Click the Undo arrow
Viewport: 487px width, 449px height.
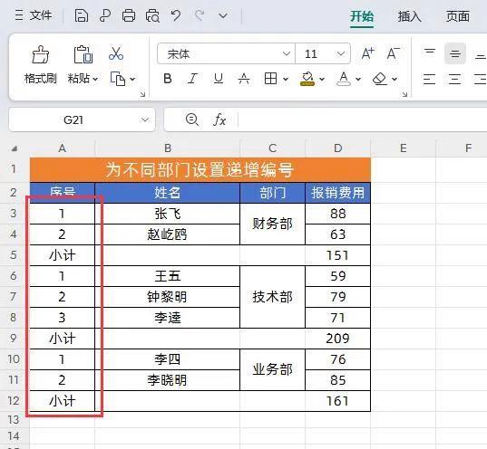[x=176, y=15]
